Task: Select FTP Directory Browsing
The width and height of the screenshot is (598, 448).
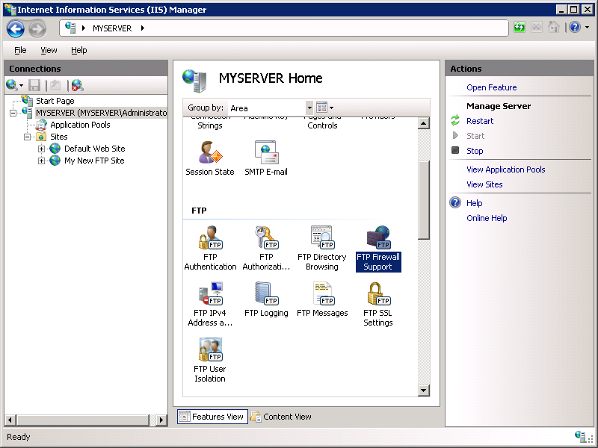Action: point(321,246)
